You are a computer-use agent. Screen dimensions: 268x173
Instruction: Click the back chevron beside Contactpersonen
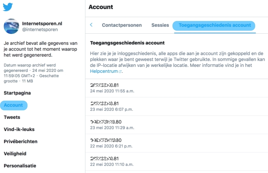[91, 25]
